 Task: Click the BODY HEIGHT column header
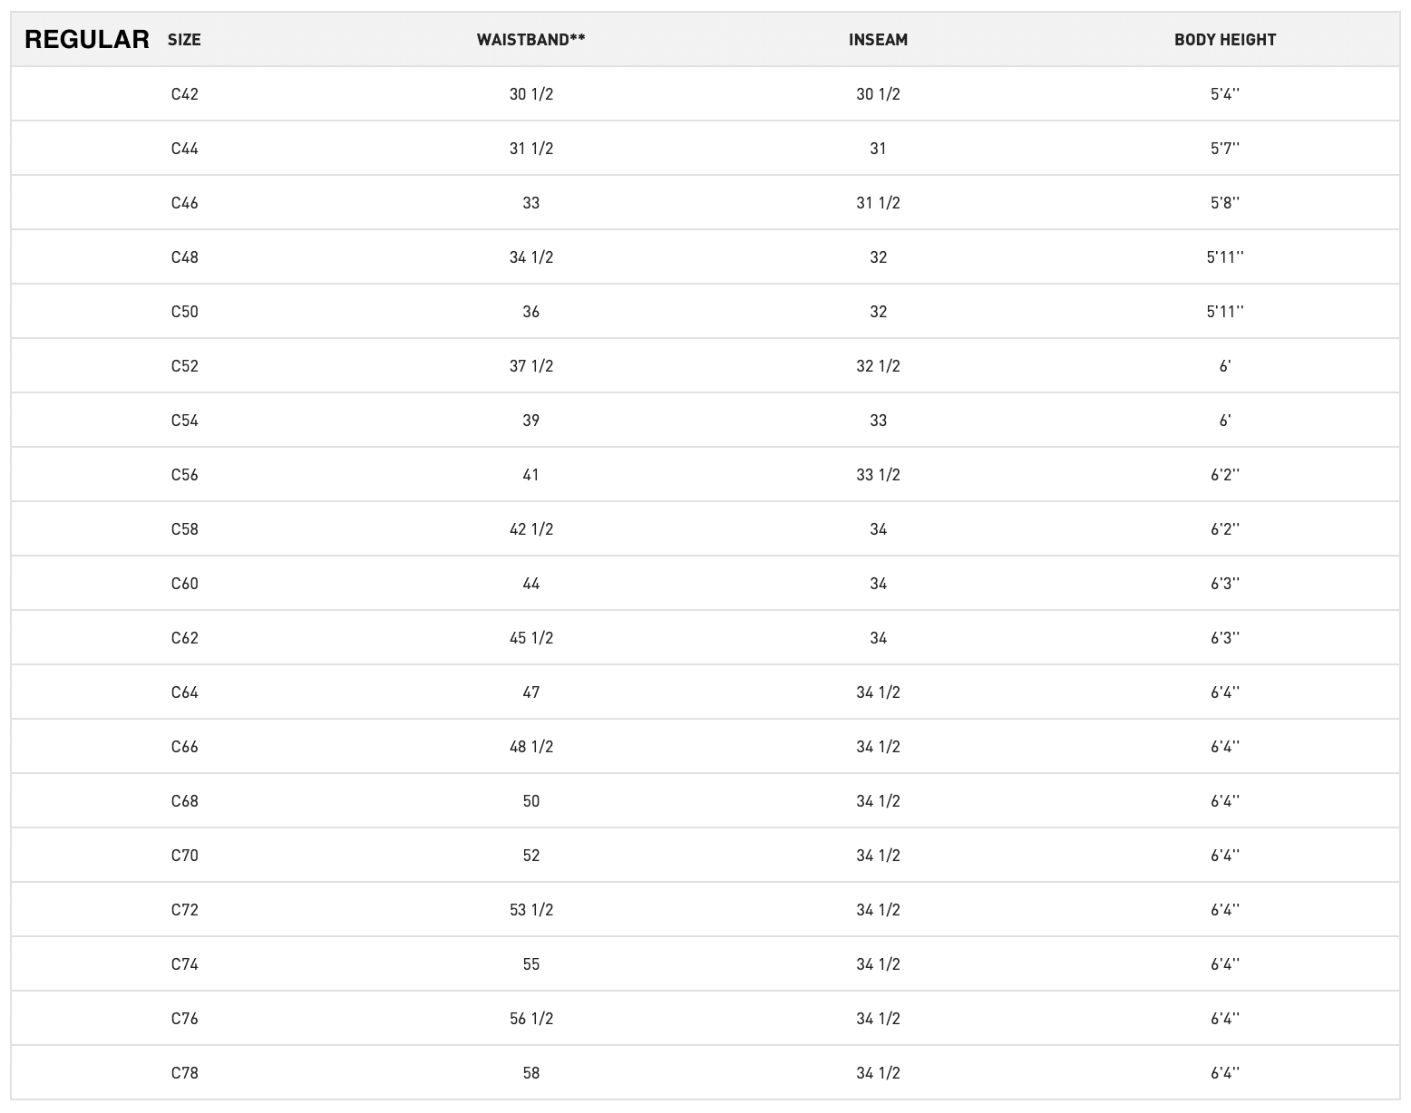[1224, 40]
